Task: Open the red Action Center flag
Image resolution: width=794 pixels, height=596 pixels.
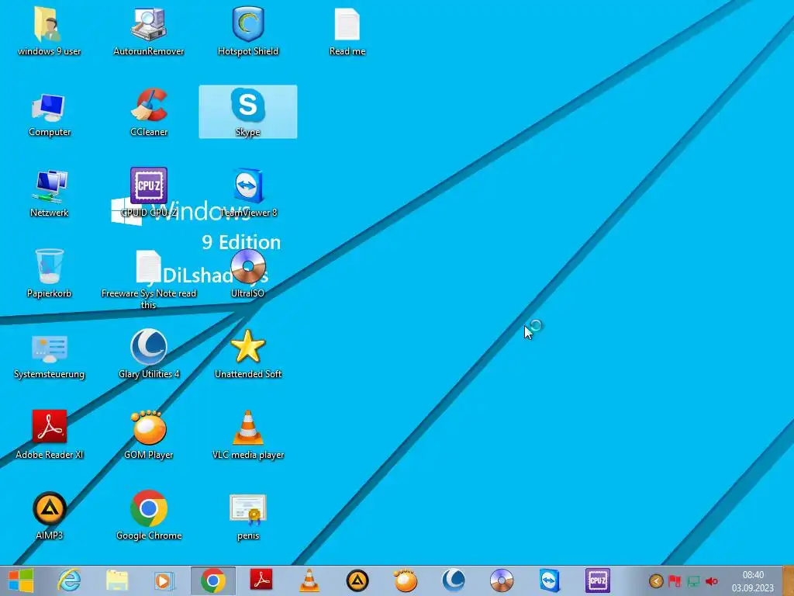Action: [675, 581]
